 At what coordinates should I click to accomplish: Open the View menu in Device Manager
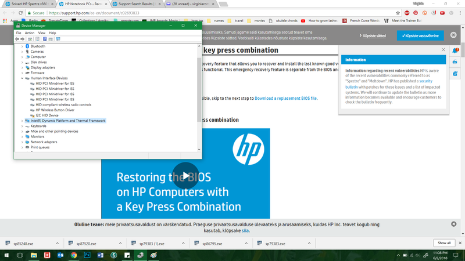point(42,33)
